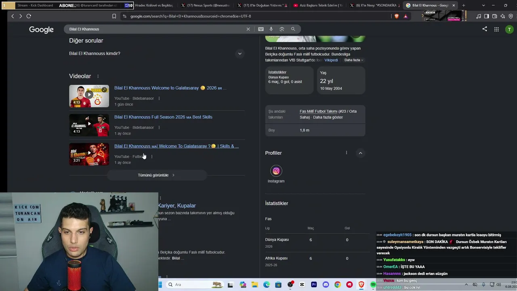This screenshot has width=517, height=291.
Task: Open 'Full Season 2026 Best Skills' video link
Action: click(163, 117)
